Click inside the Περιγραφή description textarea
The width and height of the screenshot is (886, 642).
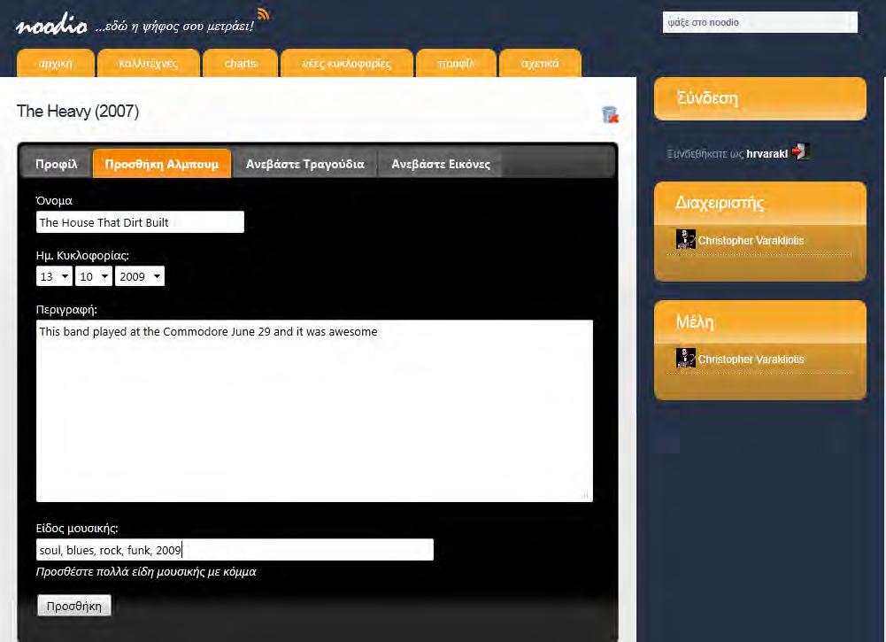point(314,411)
